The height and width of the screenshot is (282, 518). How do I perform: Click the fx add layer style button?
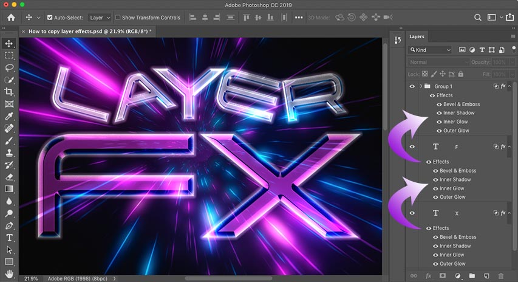[428, 276]
